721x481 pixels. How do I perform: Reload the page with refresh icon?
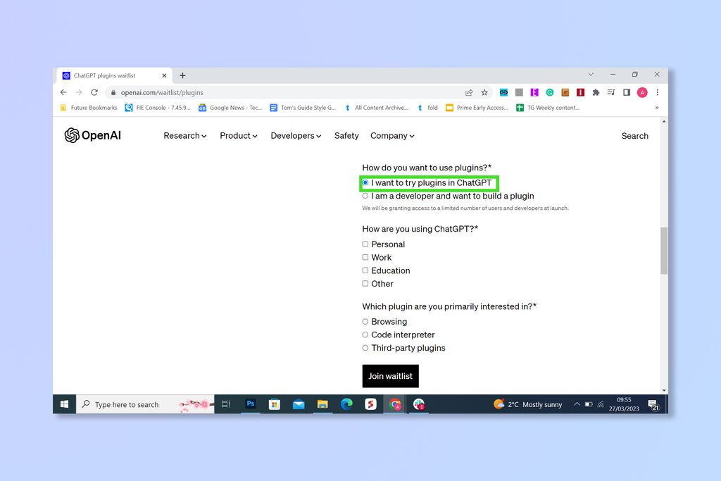click(94, 92)
